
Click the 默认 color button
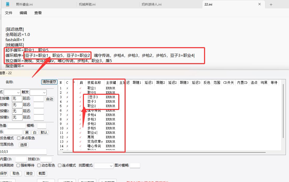point(44,133)
